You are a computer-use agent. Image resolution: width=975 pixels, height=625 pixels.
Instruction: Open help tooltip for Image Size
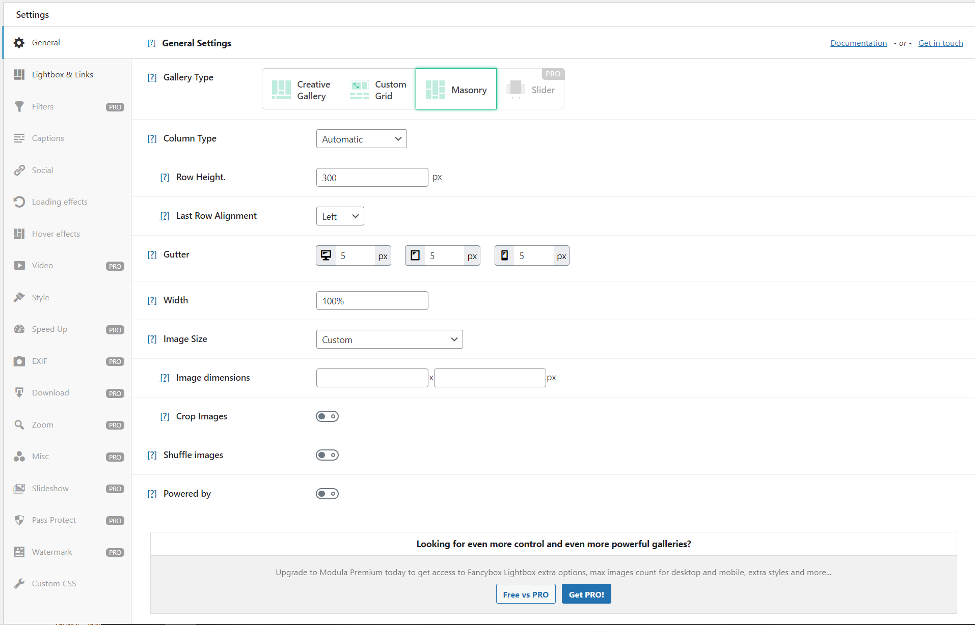coord(152,339)
